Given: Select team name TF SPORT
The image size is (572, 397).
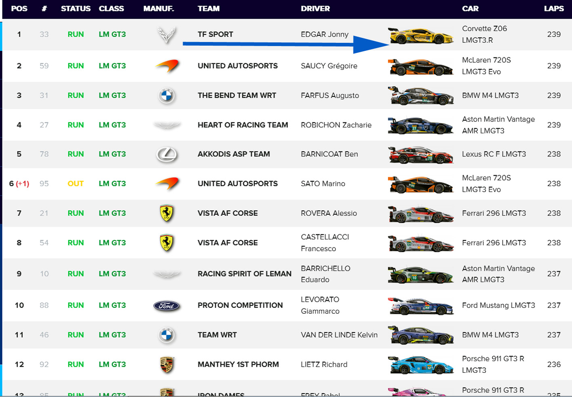Looking at the screenshot, I should pos(215,34).
